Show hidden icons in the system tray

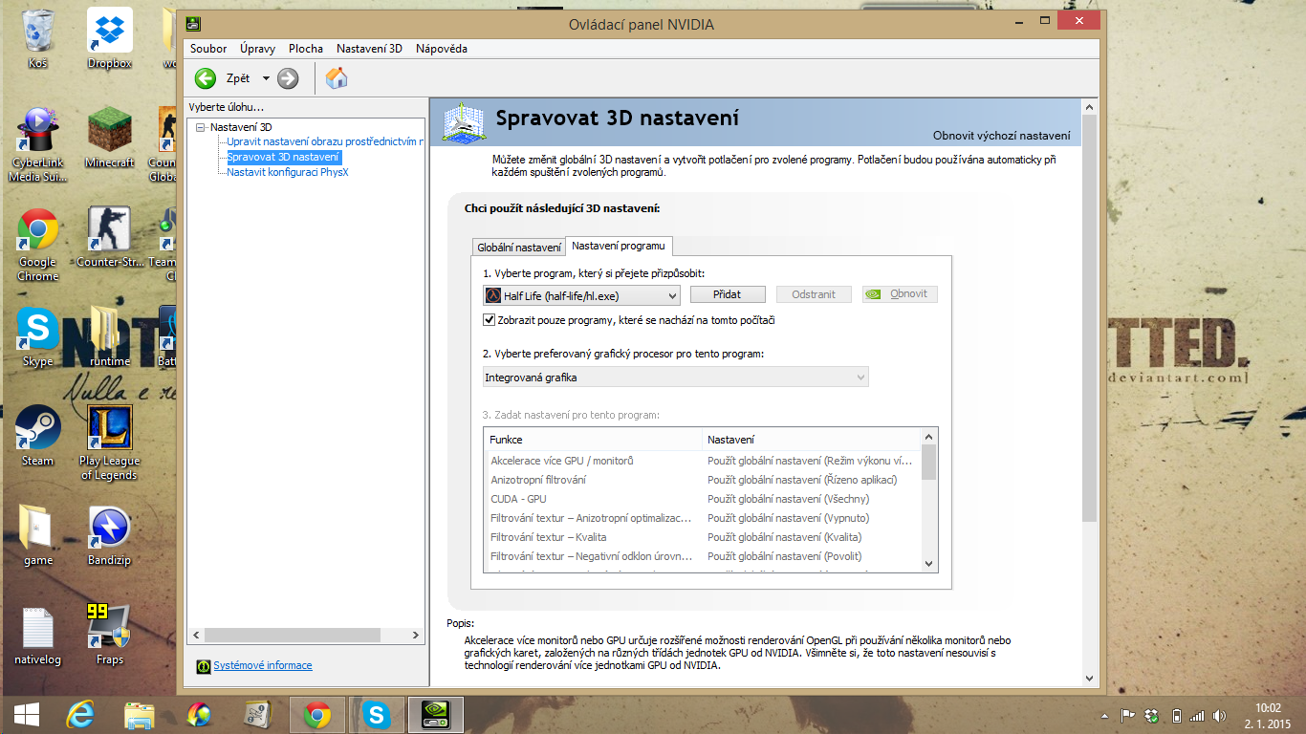1106,715
